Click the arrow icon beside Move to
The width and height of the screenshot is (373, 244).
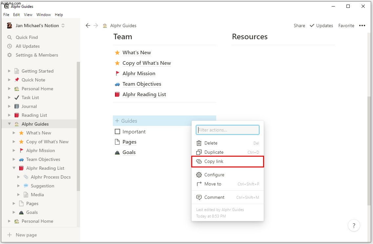tap(199, 184)
